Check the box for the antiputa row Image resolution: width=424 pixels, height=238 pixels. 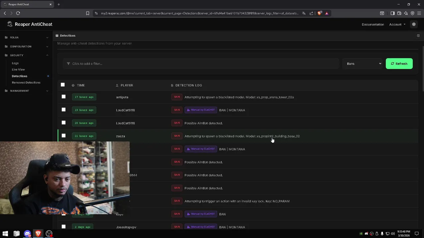coord(64,97)
